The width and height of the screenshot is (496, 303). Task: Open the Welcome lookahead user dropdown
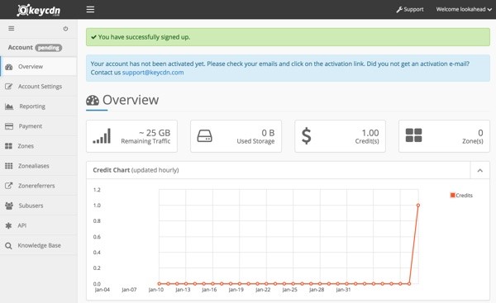[464, 9]
